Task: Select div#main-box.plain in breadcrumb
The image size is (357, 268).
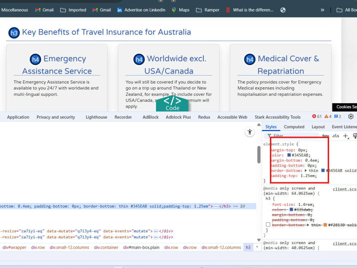Action: pyautogui.click(x=141, y=248)
